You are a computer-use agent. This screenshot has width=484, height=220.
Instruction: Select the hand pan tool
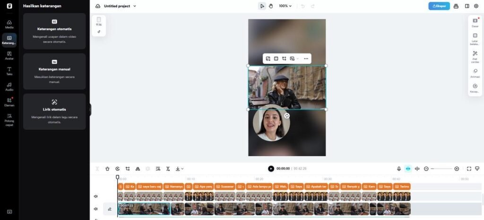click(271, 6)
